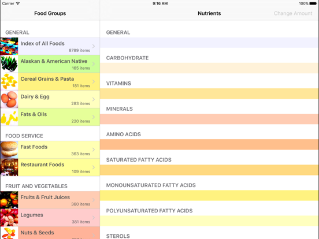Tap the 363 items count
Screen dimensions: 319x239
[x=80, y=154]
